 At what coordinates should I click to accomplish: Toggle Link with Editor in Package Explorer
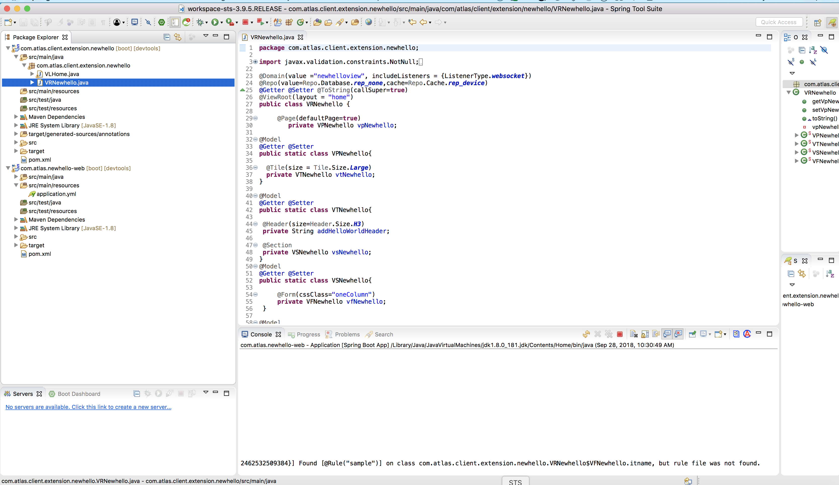coord(178,37)
